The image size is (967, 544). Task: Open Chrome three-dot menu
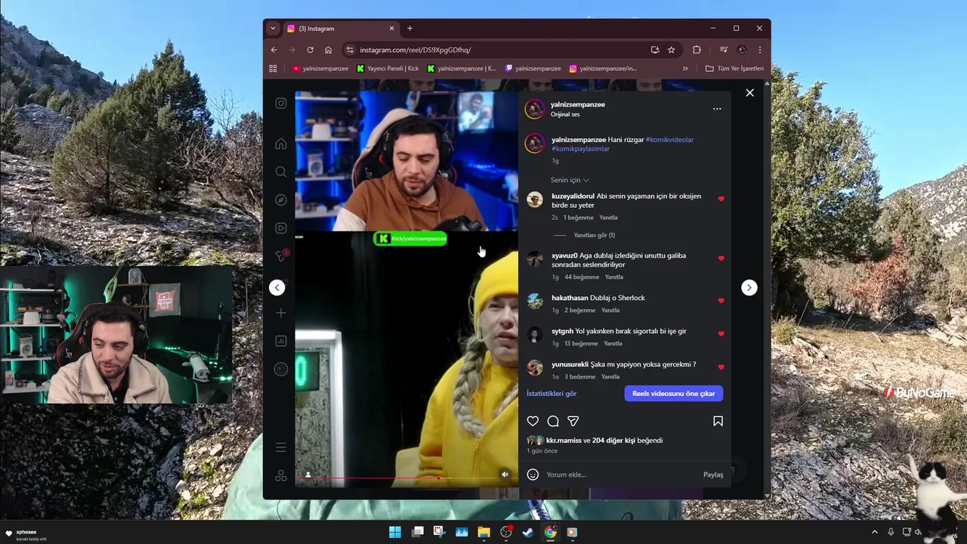(x=759, y=50)
